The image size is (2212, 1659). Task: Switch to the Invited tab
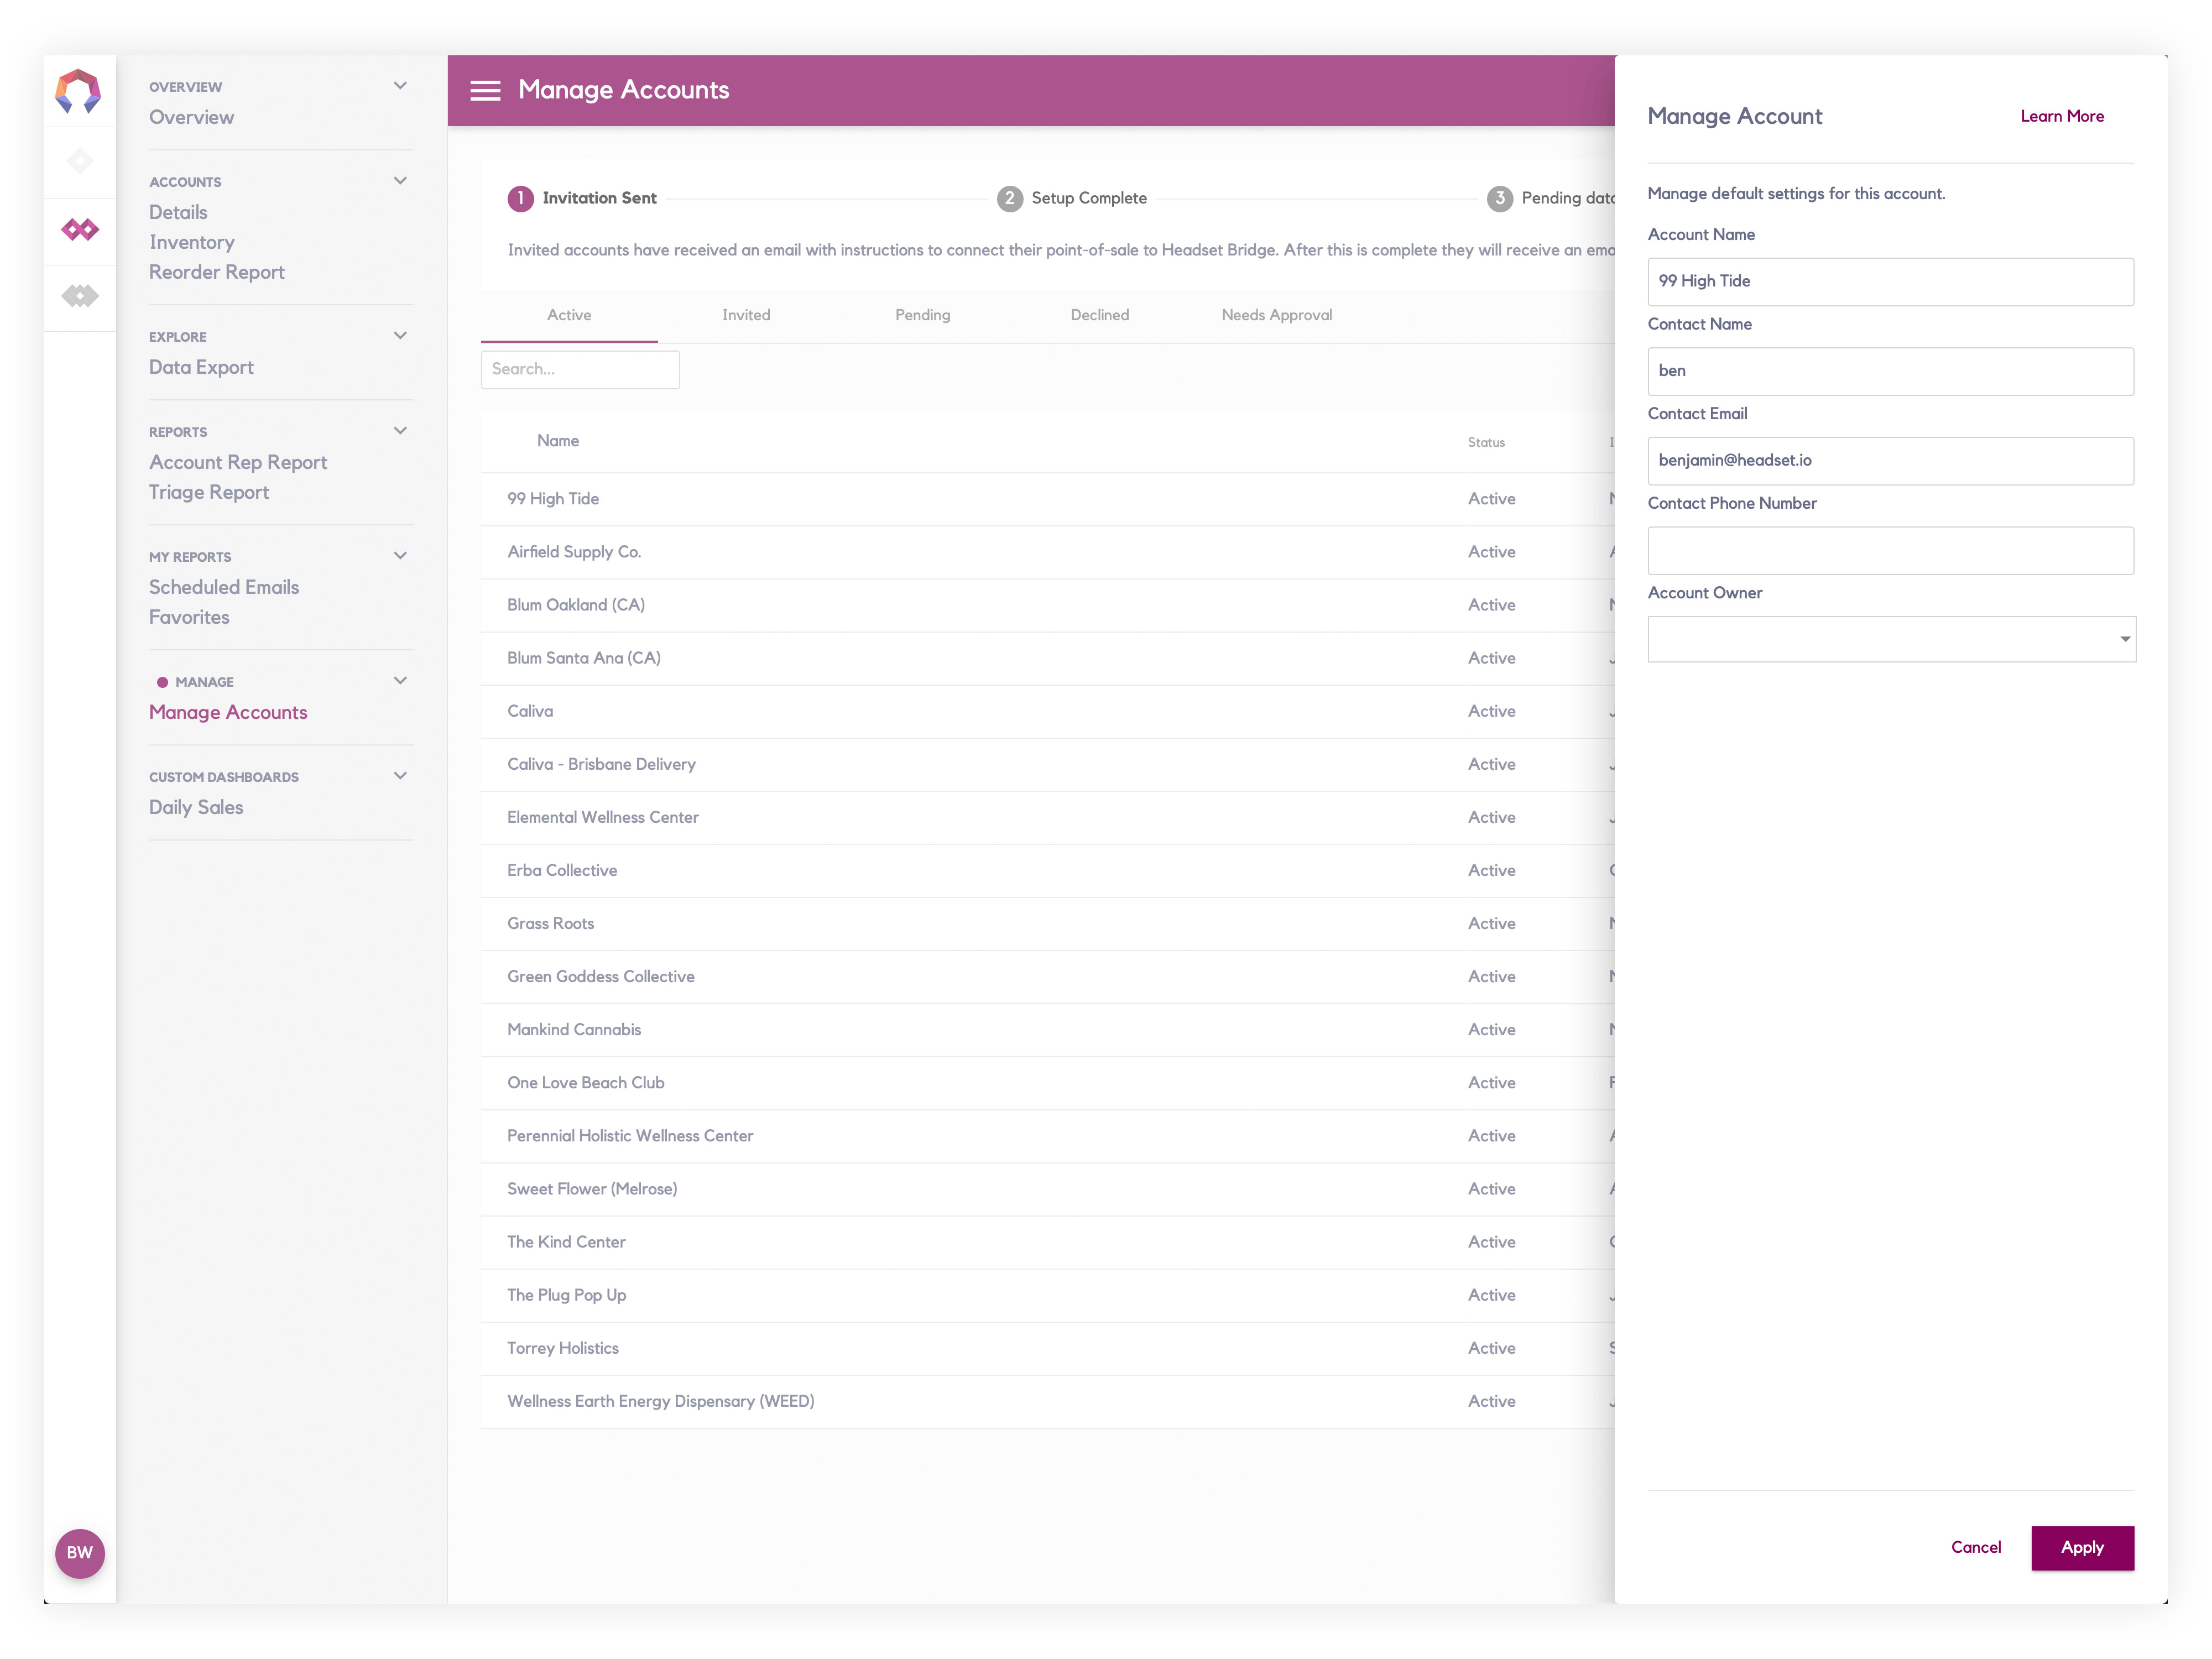(746, 315)
